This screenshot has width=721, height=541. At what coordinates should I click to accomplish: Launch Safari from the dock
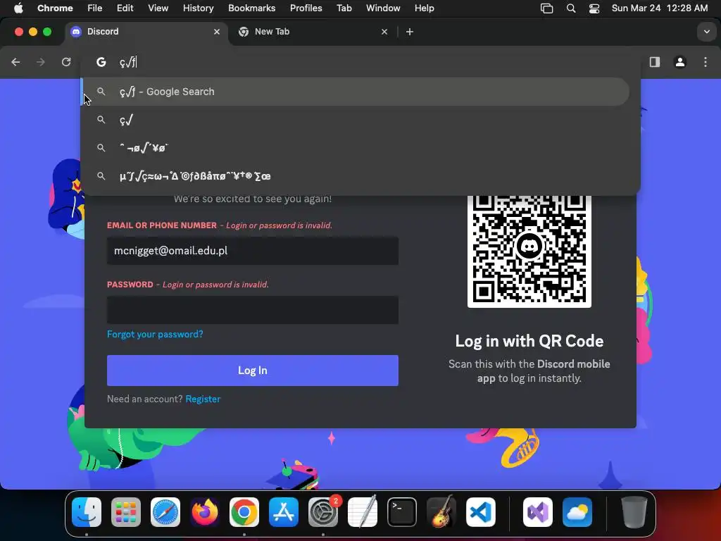tap(165, 512)
